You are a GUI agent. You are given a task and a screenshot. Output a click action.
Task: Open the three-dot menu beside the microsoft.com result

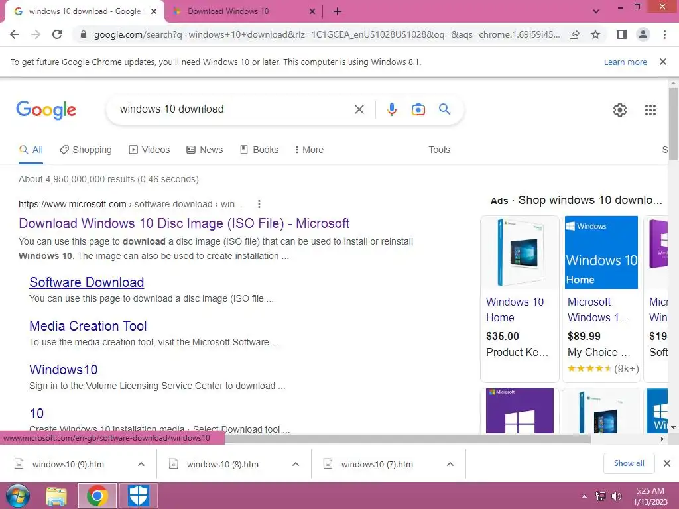pos(259,204)
